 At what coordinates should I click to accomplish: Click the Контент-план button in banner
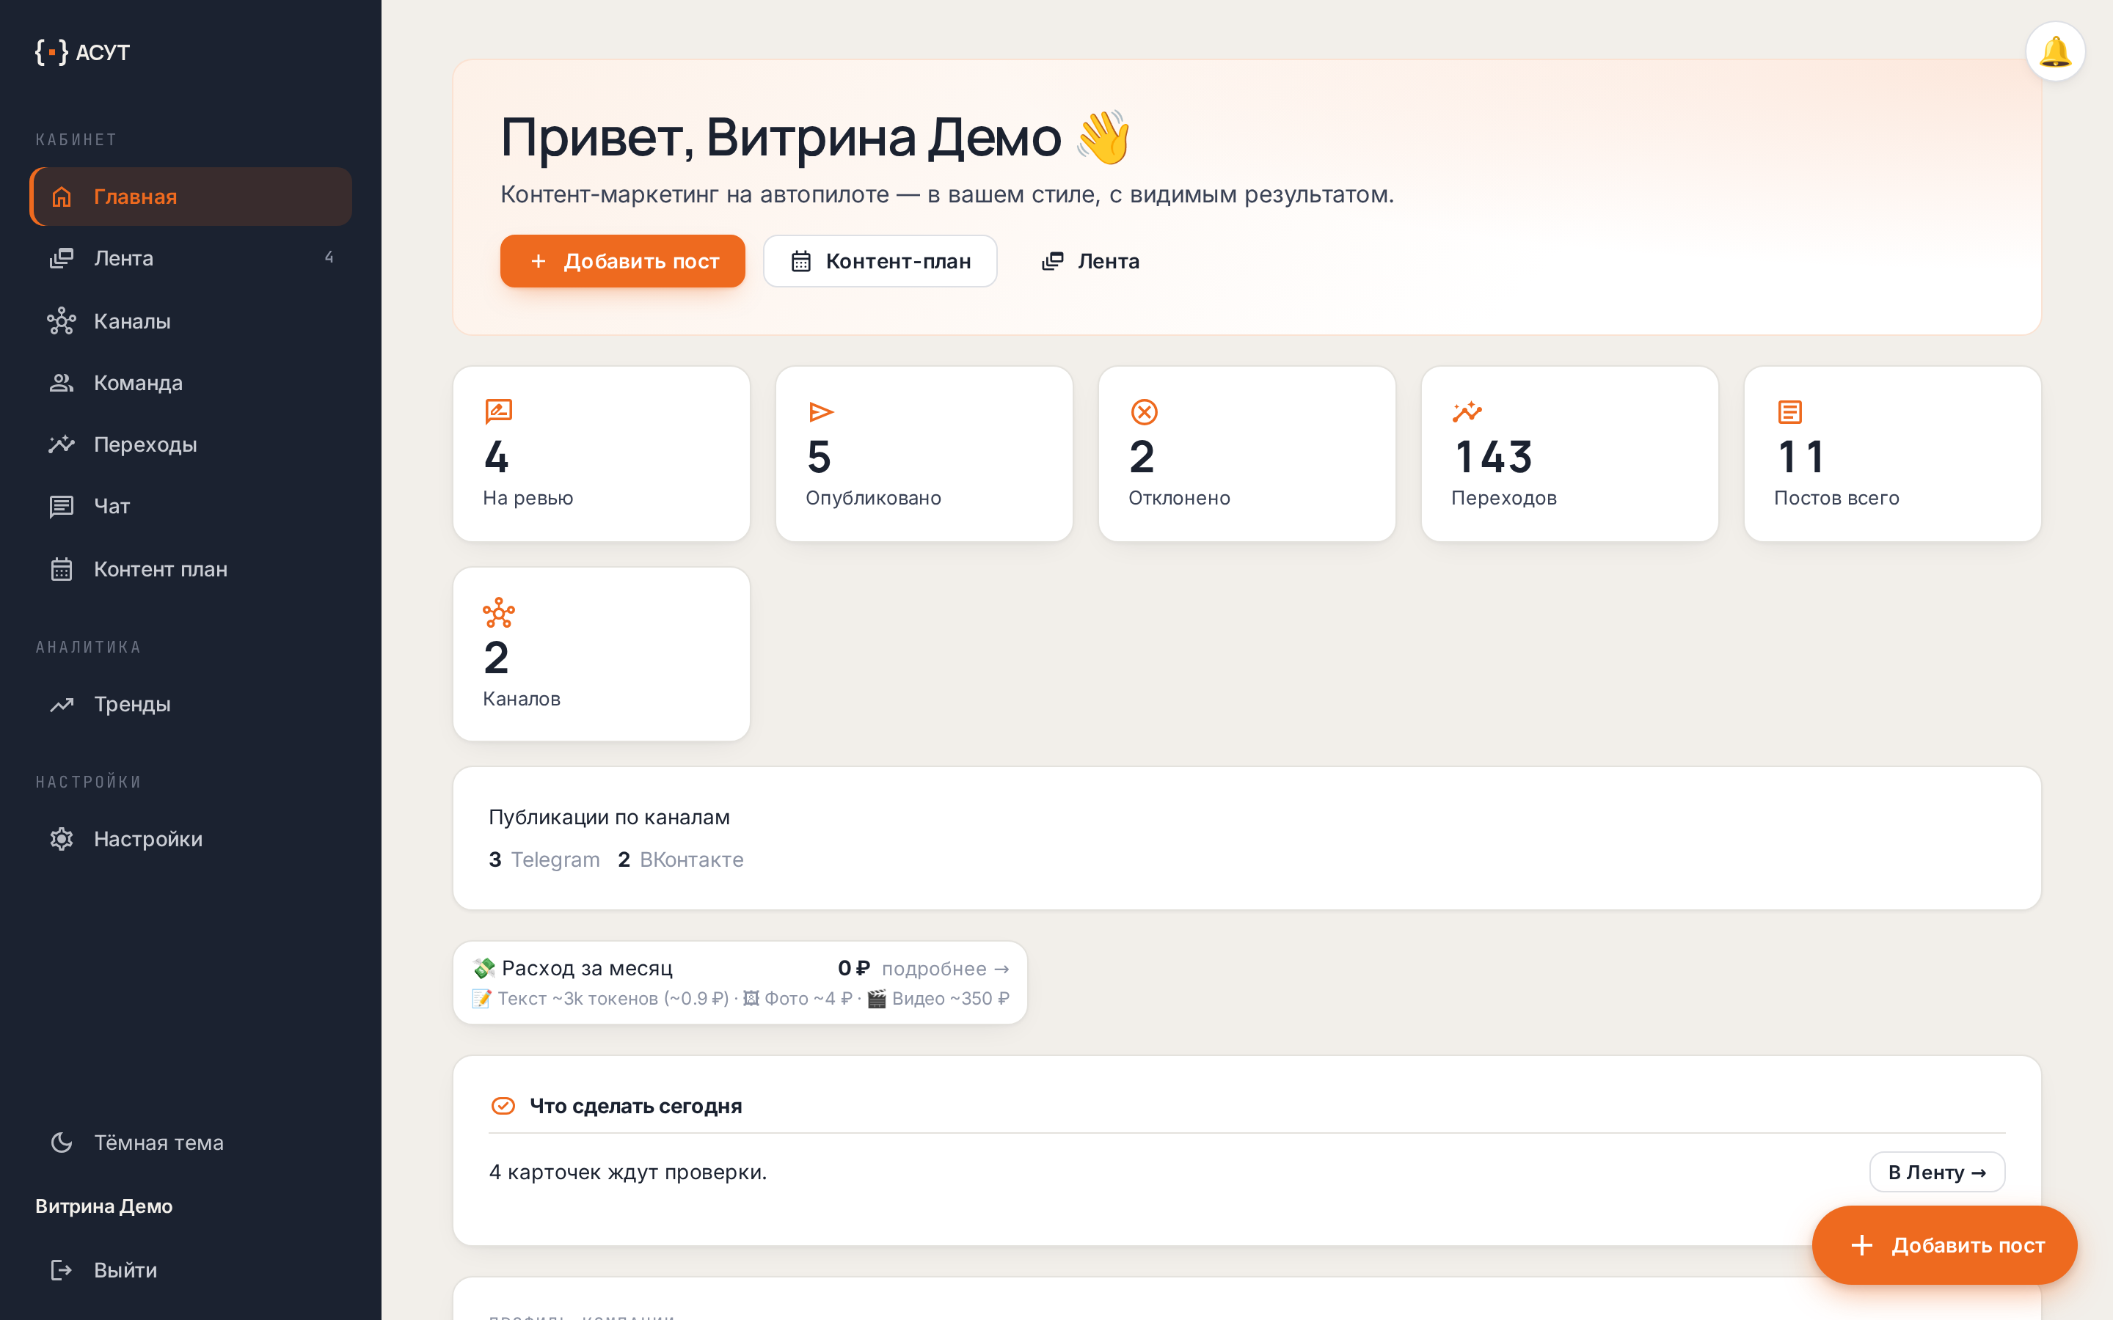coord(880,261)
